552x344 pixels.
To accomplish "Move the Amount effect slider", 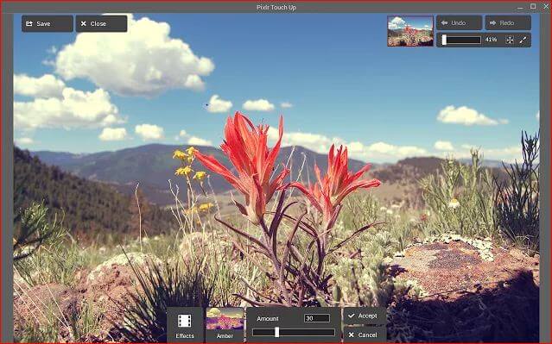I will coord(294,333).
